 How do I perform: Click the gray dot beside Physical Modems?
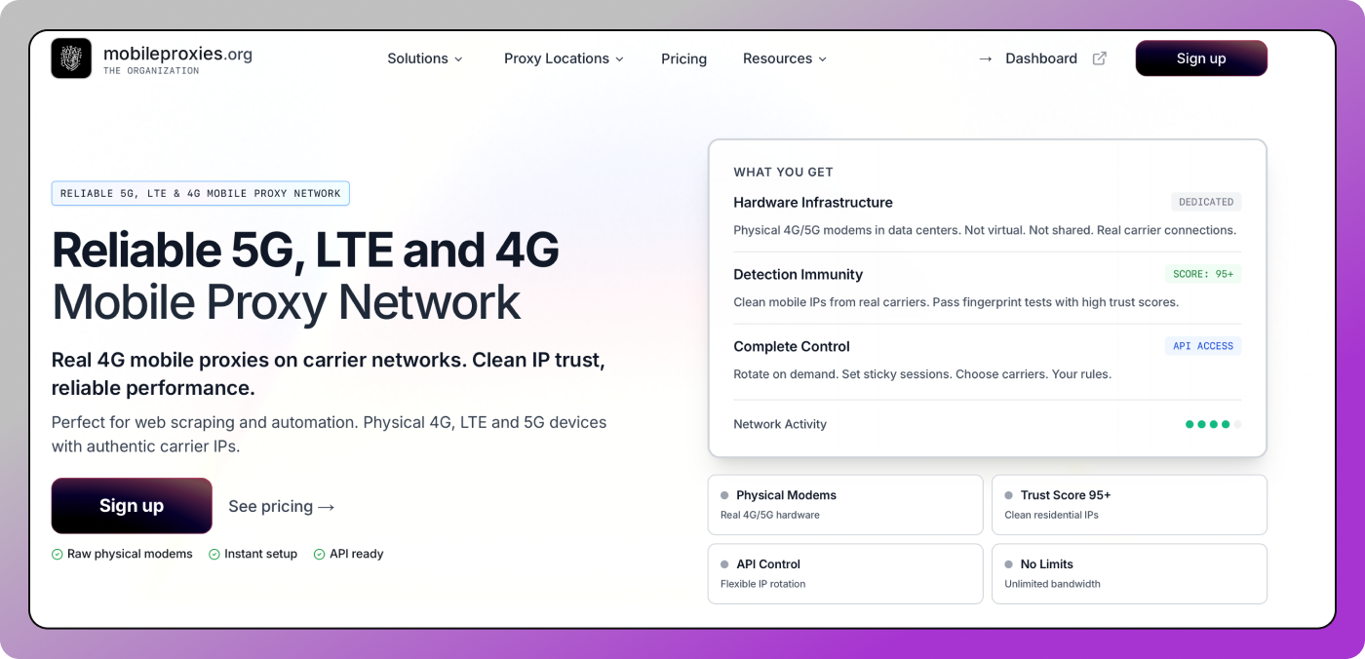point(724,495)
